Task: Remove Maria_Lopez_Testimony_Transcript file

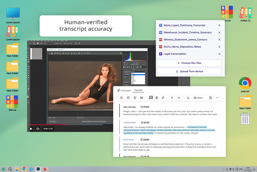Action: (x=219, y=25)
